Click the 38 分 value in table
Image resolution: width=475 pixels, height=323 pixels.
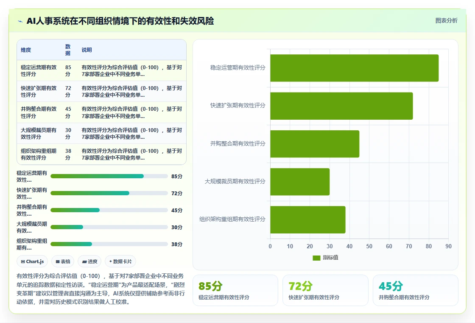(x=68, y=154)
